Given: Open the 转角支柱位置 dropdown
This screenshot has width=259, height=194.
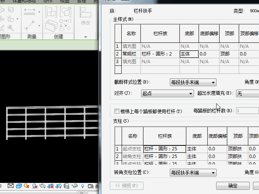Looking at the screenshot, I should 193,173.
